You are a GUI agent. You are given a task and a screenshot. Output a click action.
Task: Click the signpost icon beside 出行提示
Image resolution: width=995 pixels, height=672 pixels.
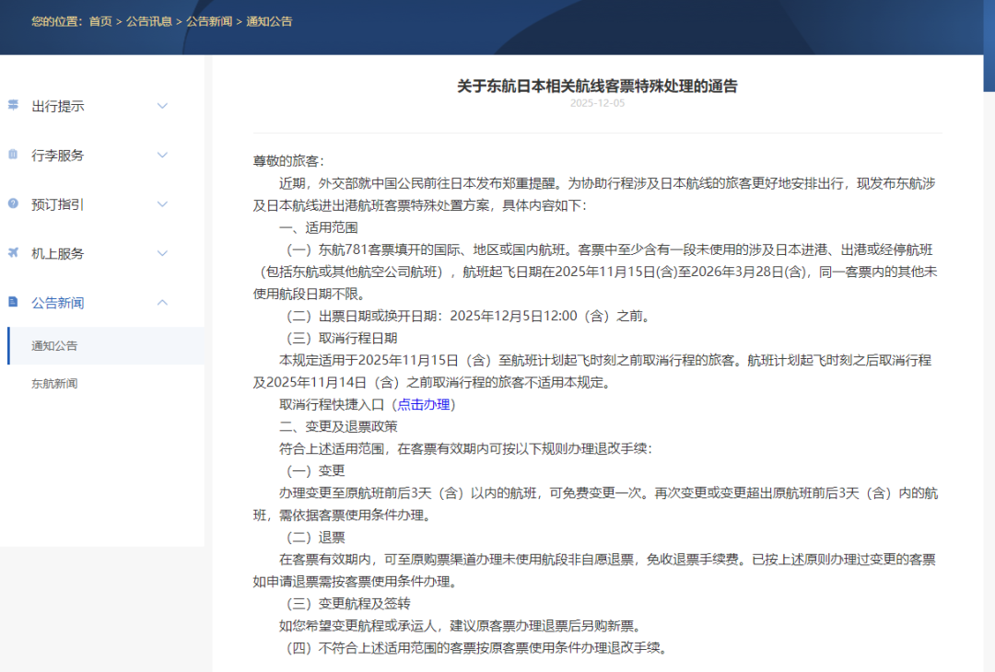[x=13, y=105]
